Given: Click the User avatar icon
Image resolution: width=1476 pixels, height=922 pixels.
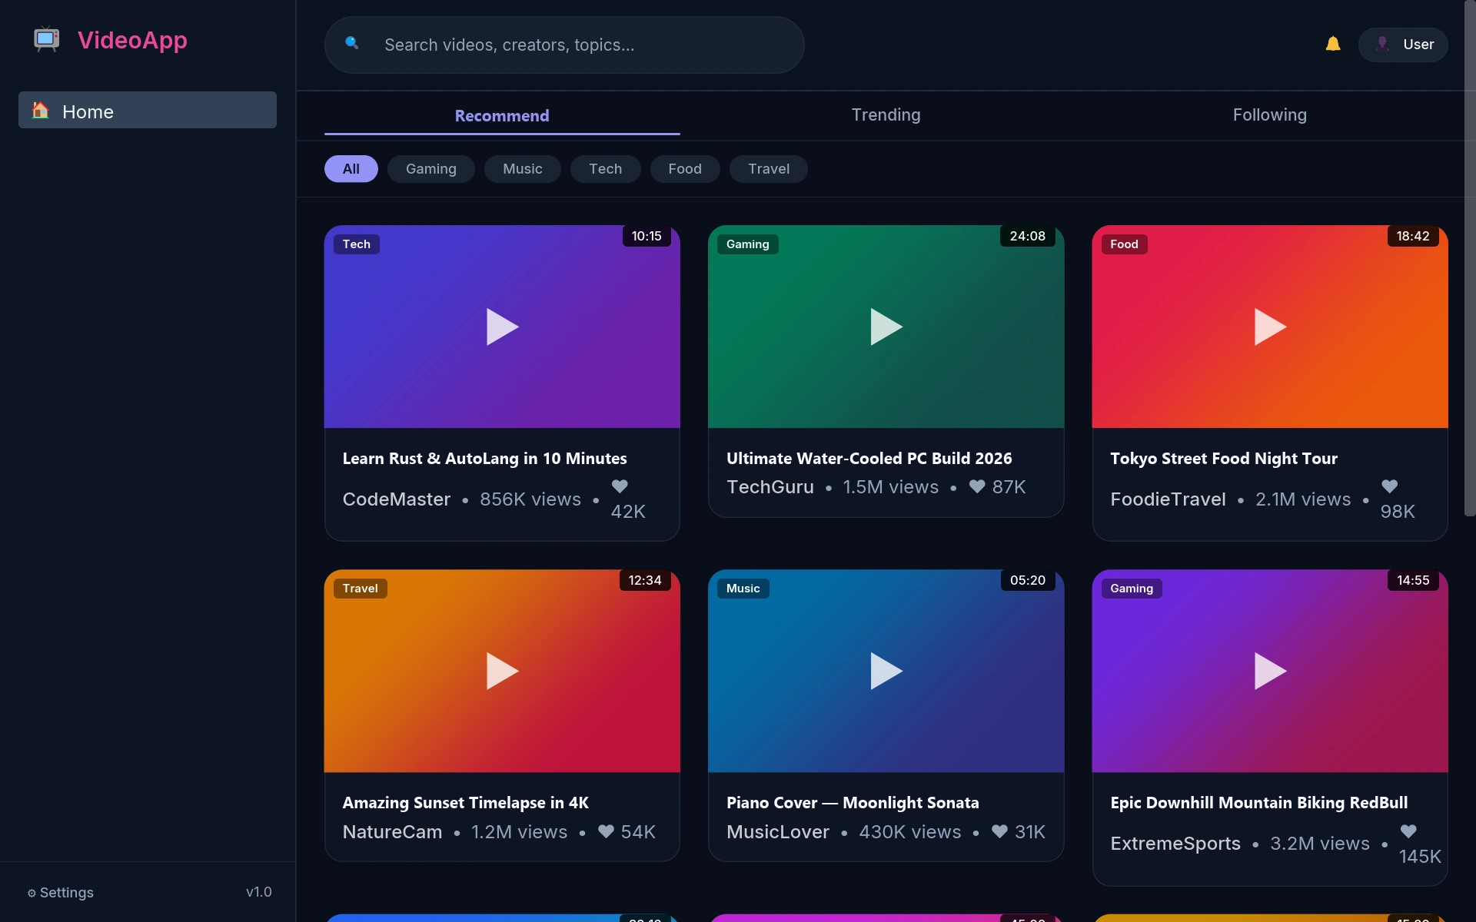Looking at the screenshot, I should click(1382, 44).
